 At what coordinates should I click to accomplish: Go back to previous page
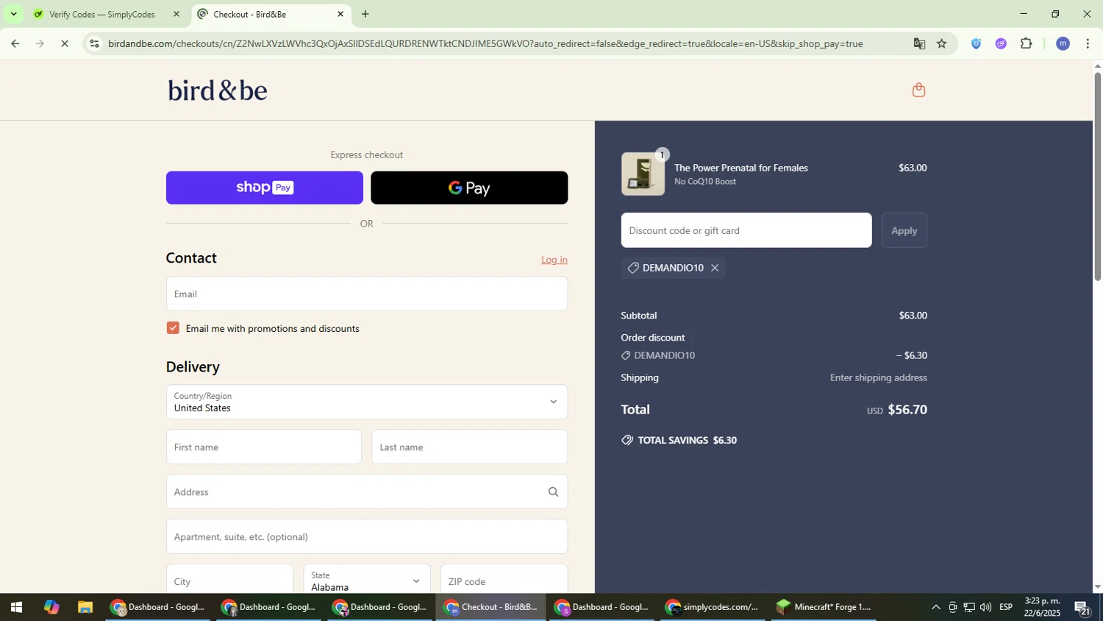(15, 44)
